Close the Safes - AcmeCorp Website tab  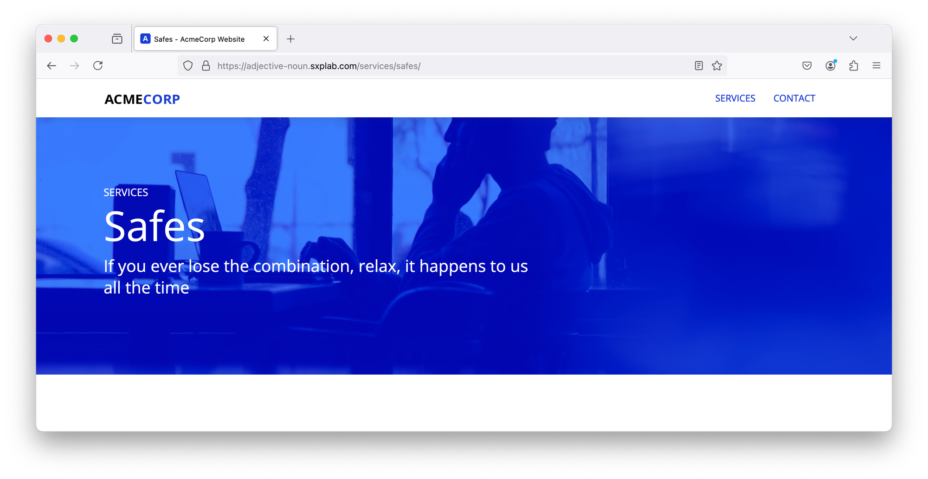tap(266, 39)
